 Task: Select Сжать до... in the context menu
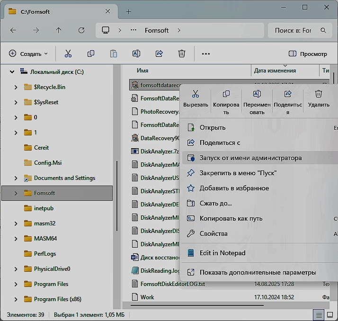pos(261,203)
